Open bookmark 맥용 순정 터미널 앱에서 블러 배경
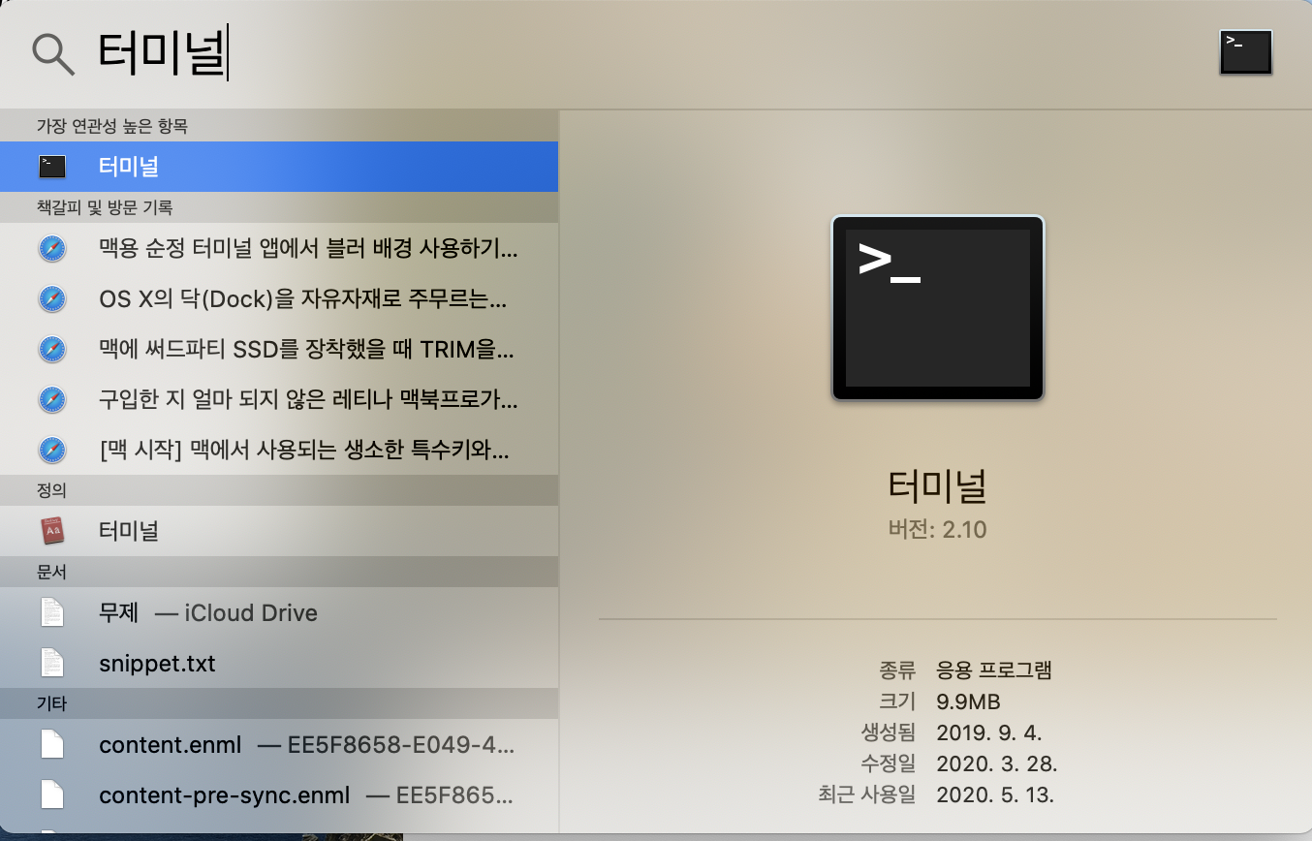The height and width of the screenshot is (841, 1312). pos(279,249)
